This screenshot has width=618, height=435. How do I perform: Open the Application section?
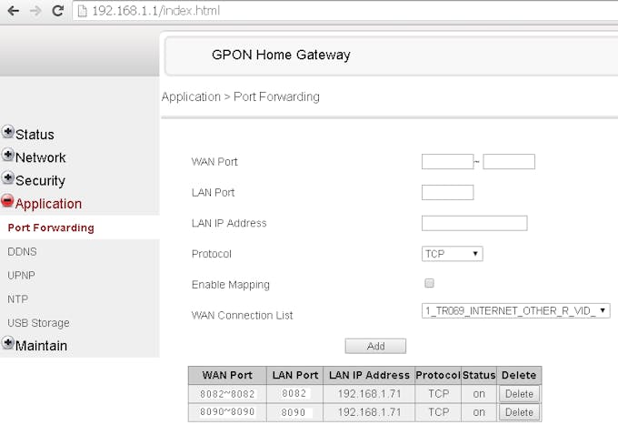pos(48,204)
